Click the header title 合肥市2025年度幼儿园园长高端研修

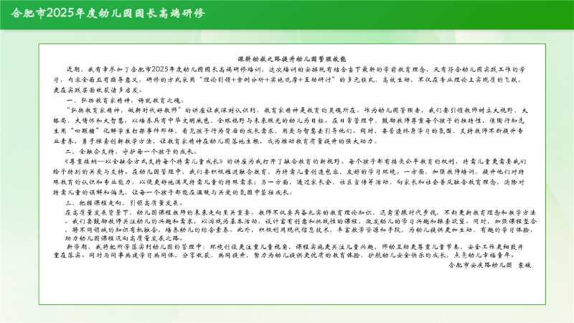click(108, 14)
